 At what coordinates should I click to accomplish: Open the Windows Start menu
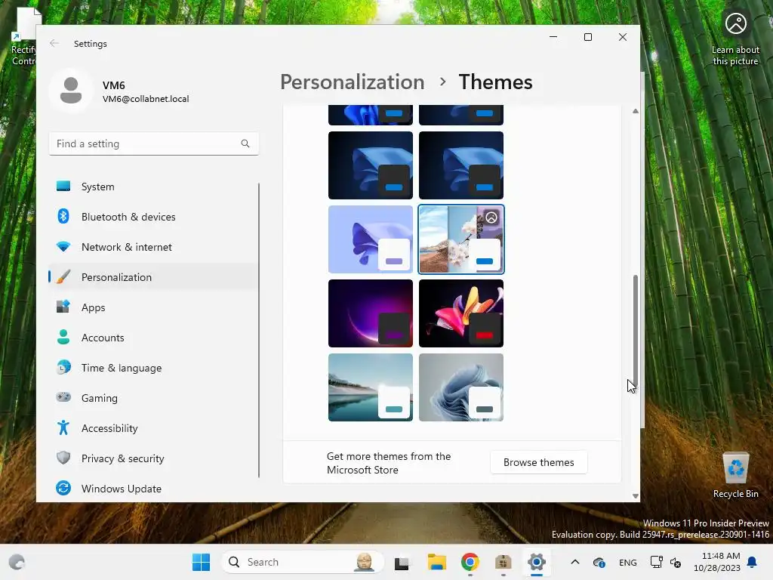click(x=201, y=562)
